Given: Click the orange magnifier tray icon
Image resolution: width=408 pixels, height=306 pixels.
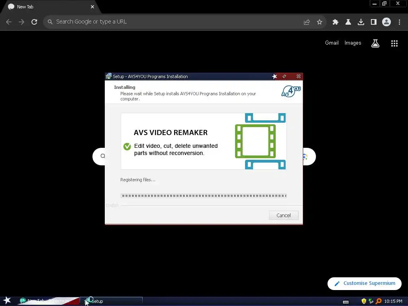Looking at the screenshot, I should [379, 301].
